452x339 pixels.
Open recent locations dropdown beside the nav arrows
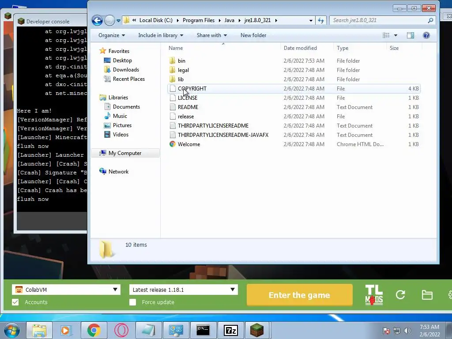click(x=118, y=21)
